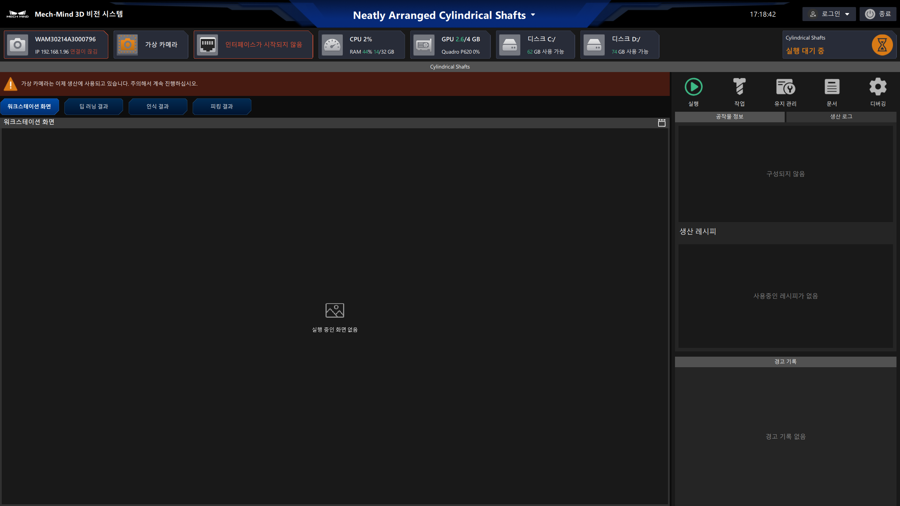Click the warning triangle icon
This screenshot has height=506, width=900.
click(11, 84)
